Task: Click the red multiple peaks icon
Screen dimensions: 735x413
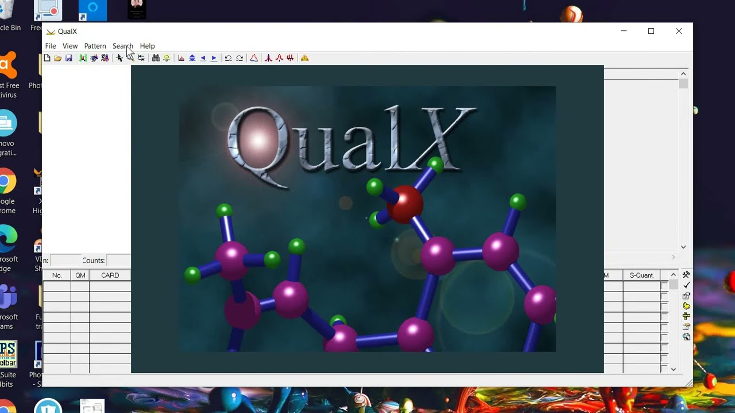Action: point(290,58)
